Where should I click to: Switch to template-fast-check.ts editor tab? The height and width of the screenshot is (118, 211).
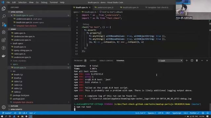click(x=157, y=7)
